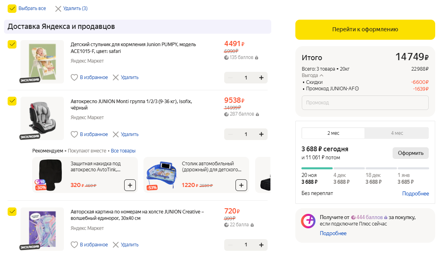Decrease quantity of JUNION Monti car seat
The width and height of the screenshot is (438, 260).
230,134
